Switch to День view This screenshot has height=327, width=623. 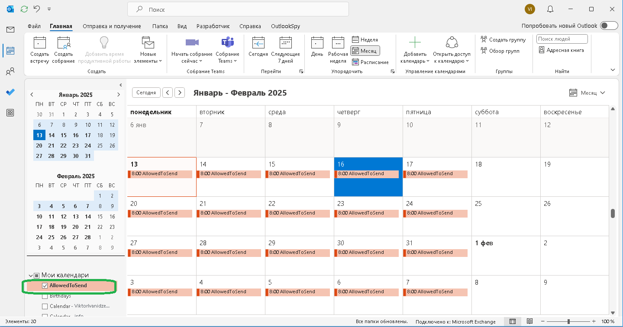pos(317,48)
